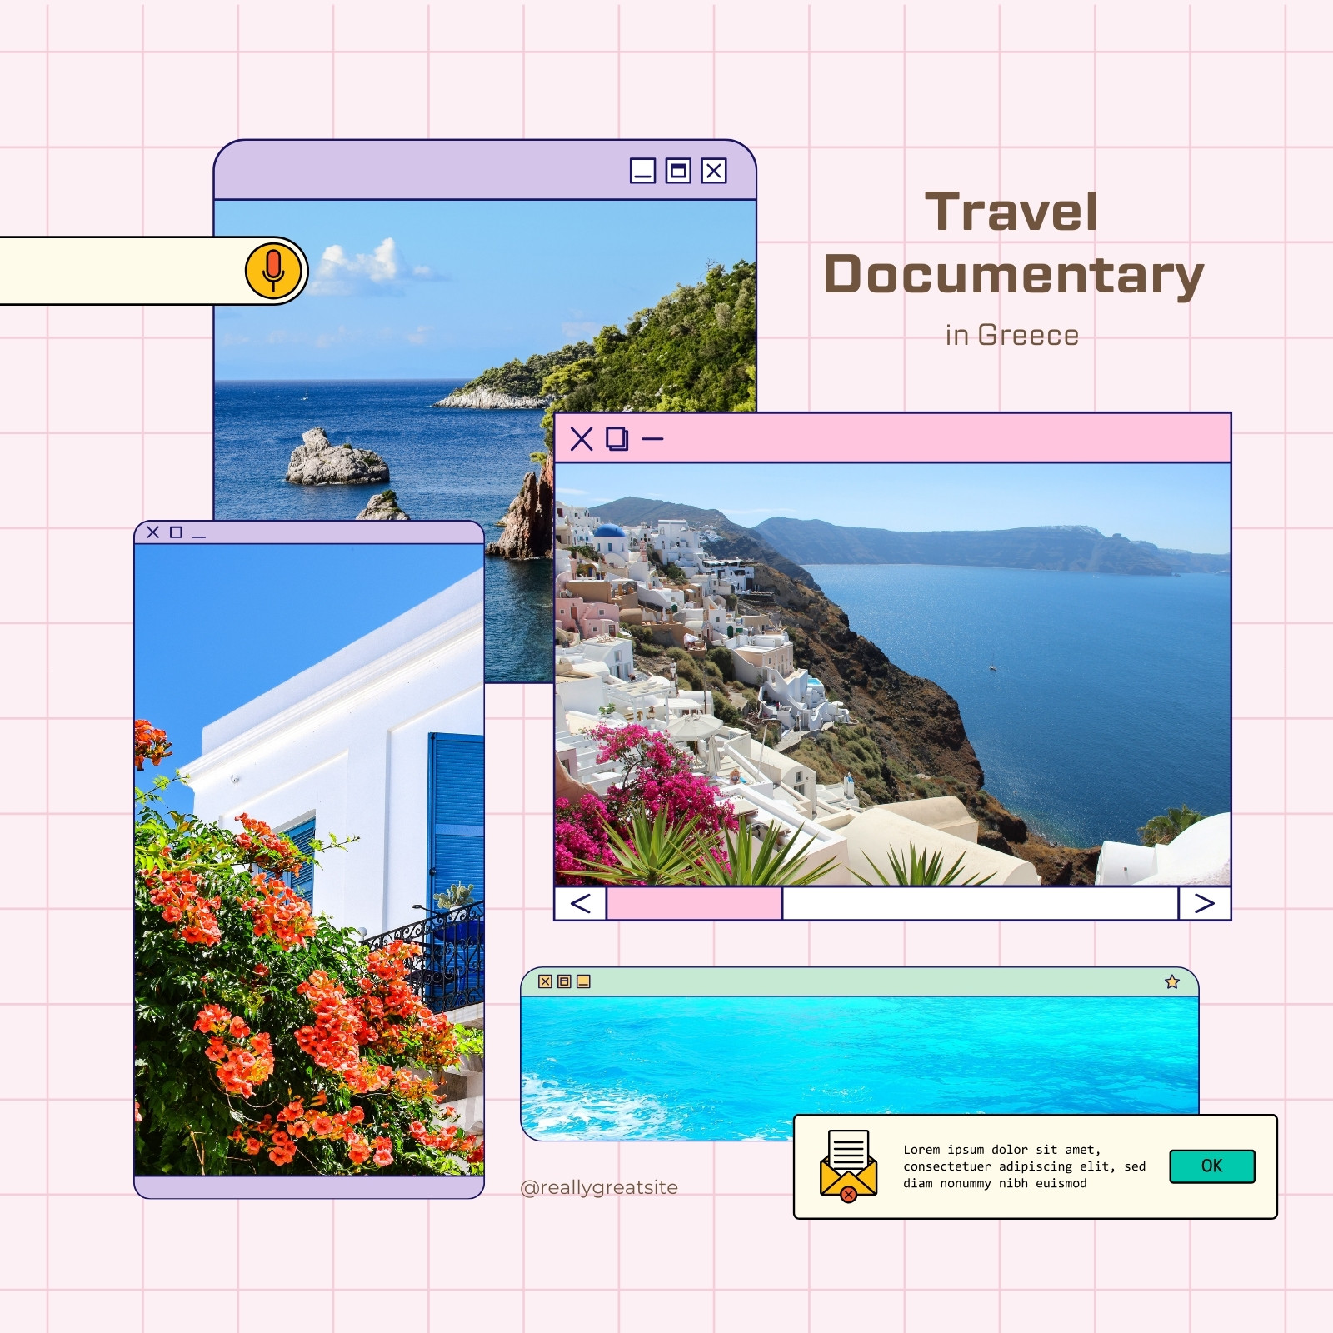
Task: Open the @reallygreatsite link
Action: [599, 1187]
